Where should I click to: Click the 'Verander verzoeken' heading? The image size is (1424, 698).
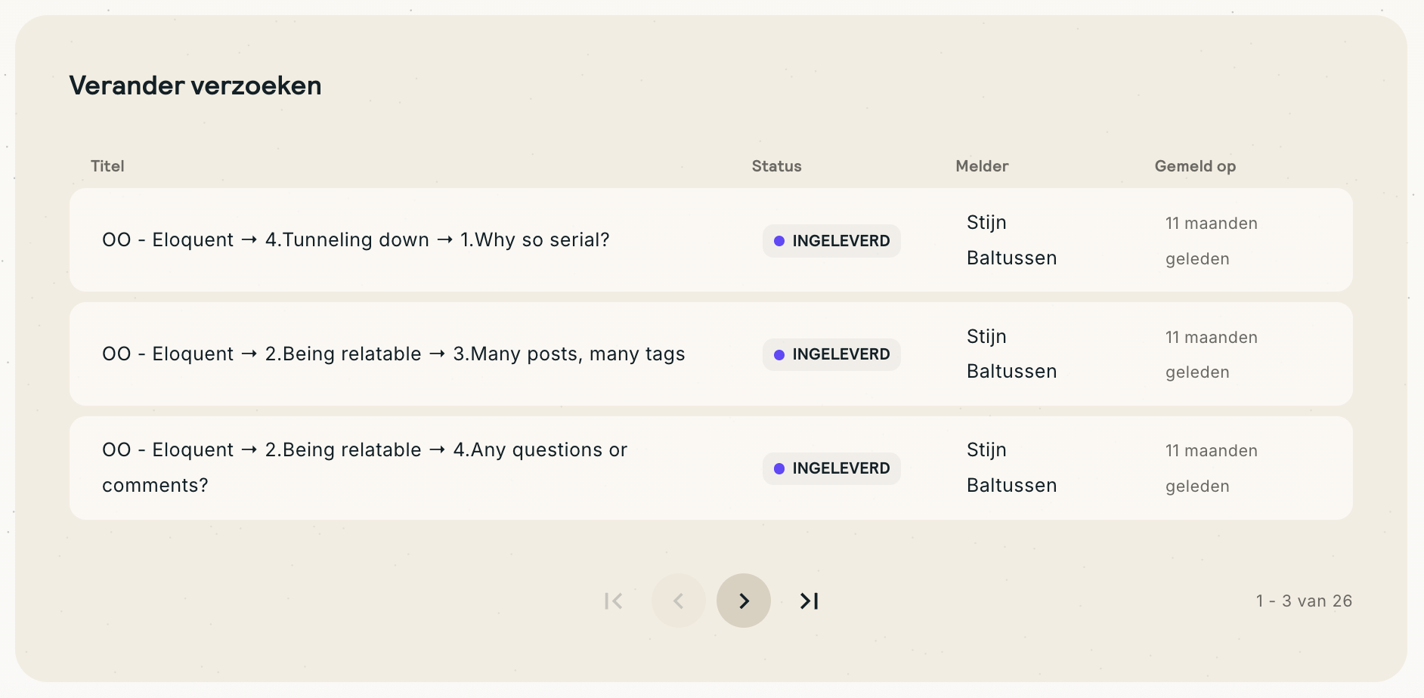coord(195,85)
